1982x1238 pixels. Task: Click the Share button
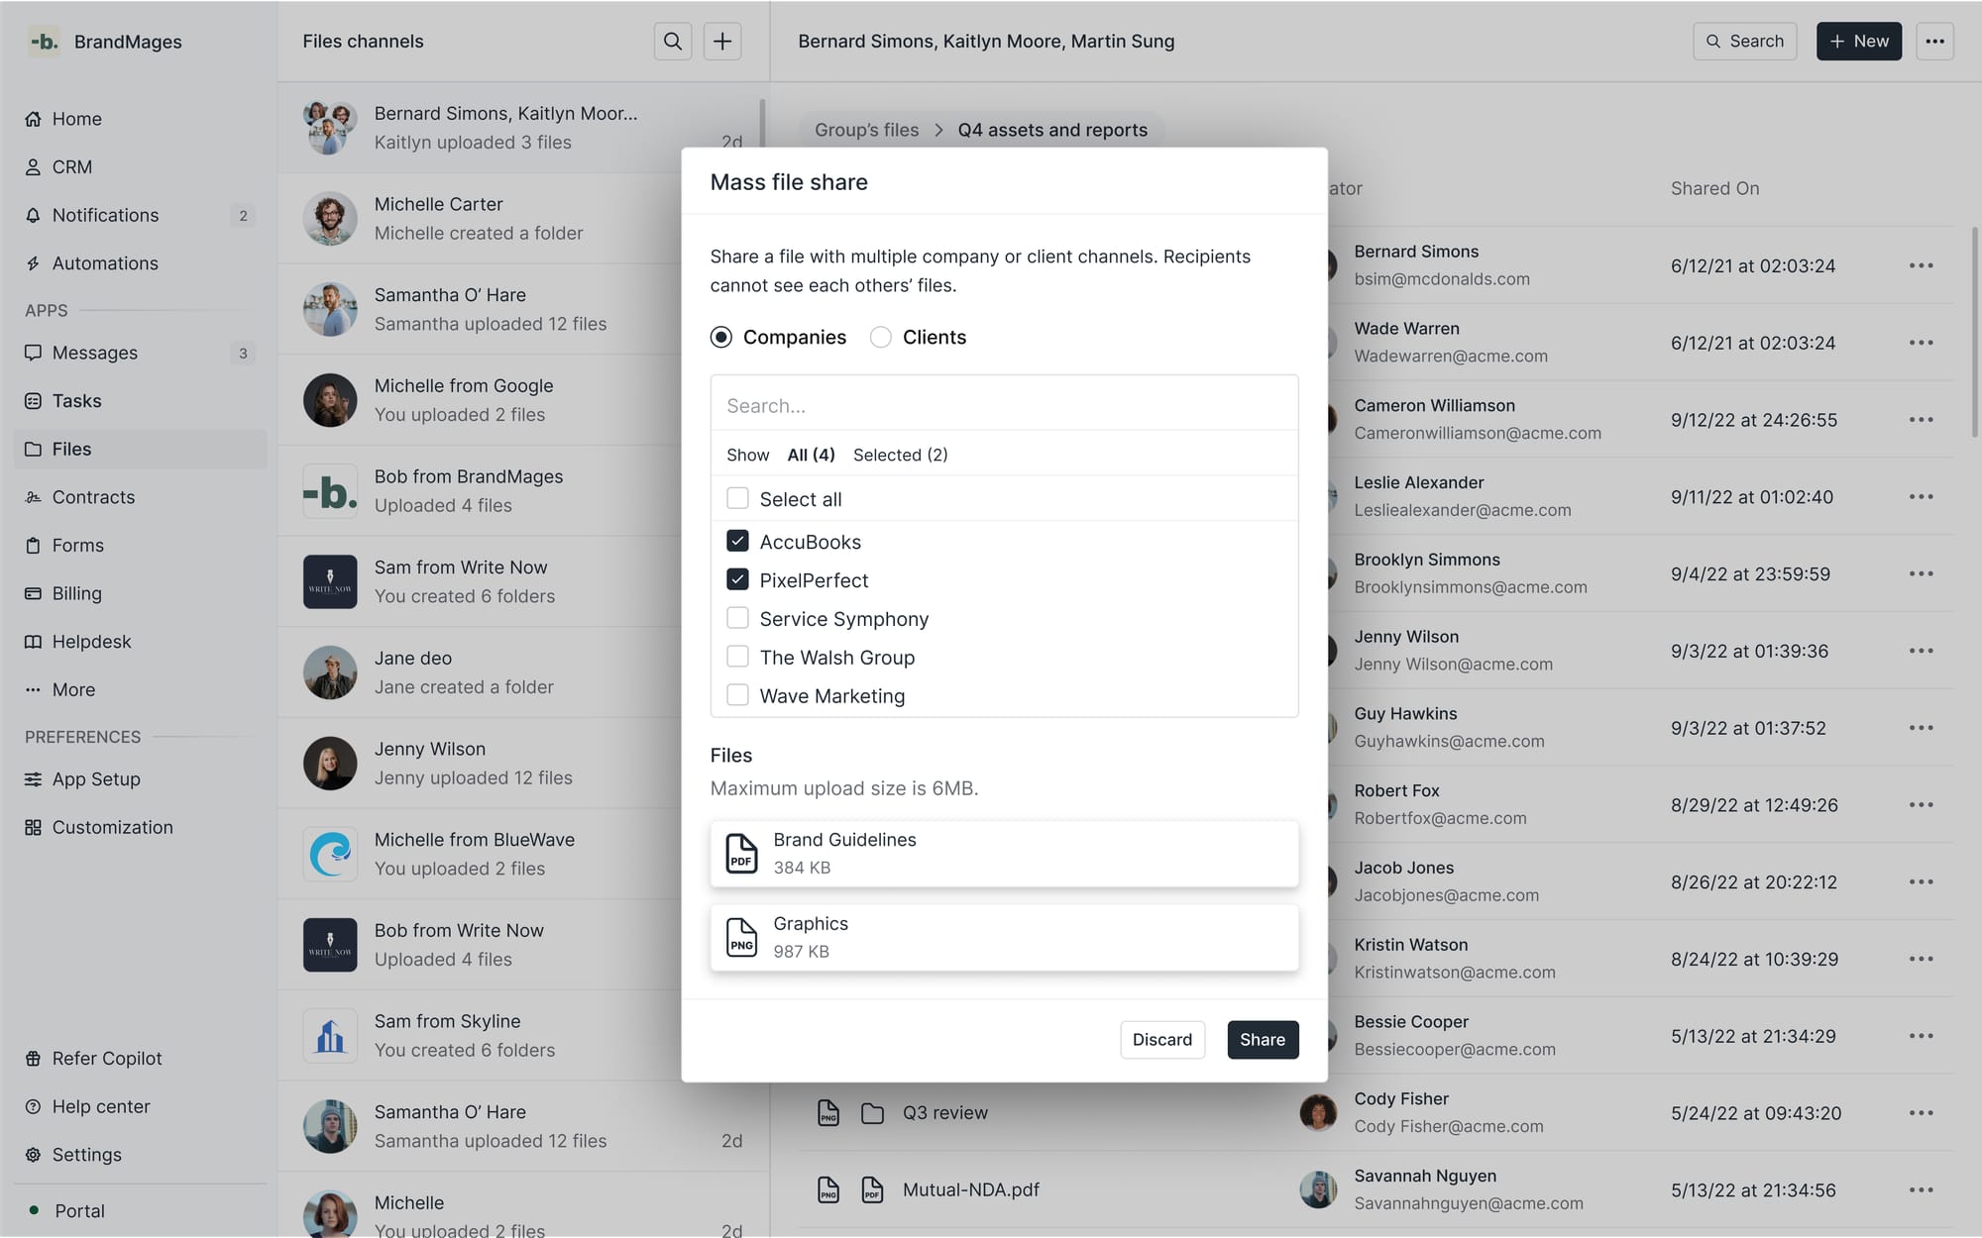coord(1262,1039)
